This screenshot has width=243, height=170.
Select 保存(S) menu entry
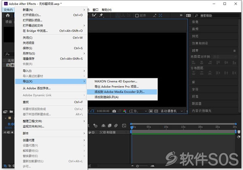click(x=51, y=48)
